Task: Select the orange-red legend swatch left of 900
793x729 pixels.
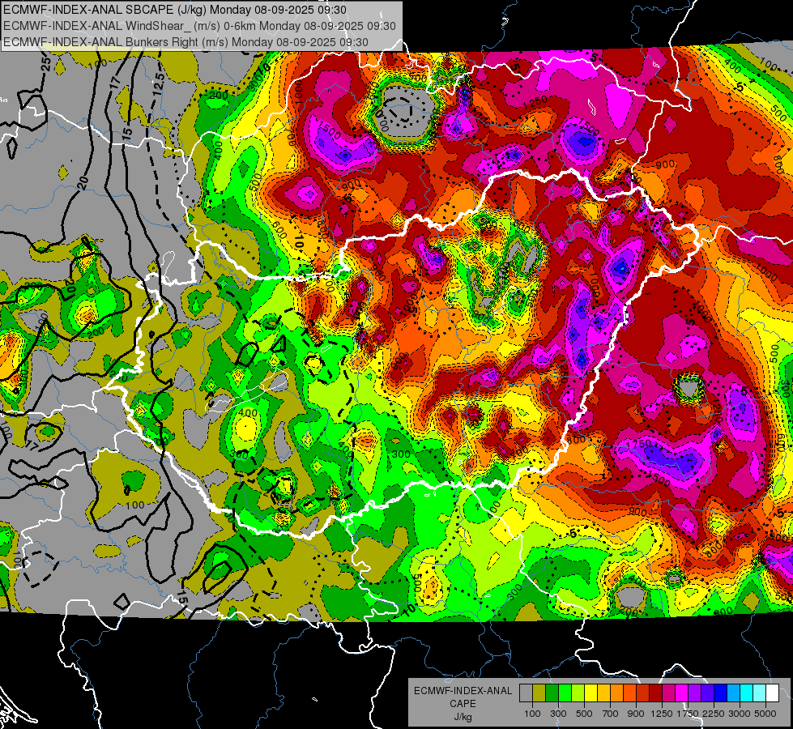Action: pyautogui.click(x=629, y=693)
